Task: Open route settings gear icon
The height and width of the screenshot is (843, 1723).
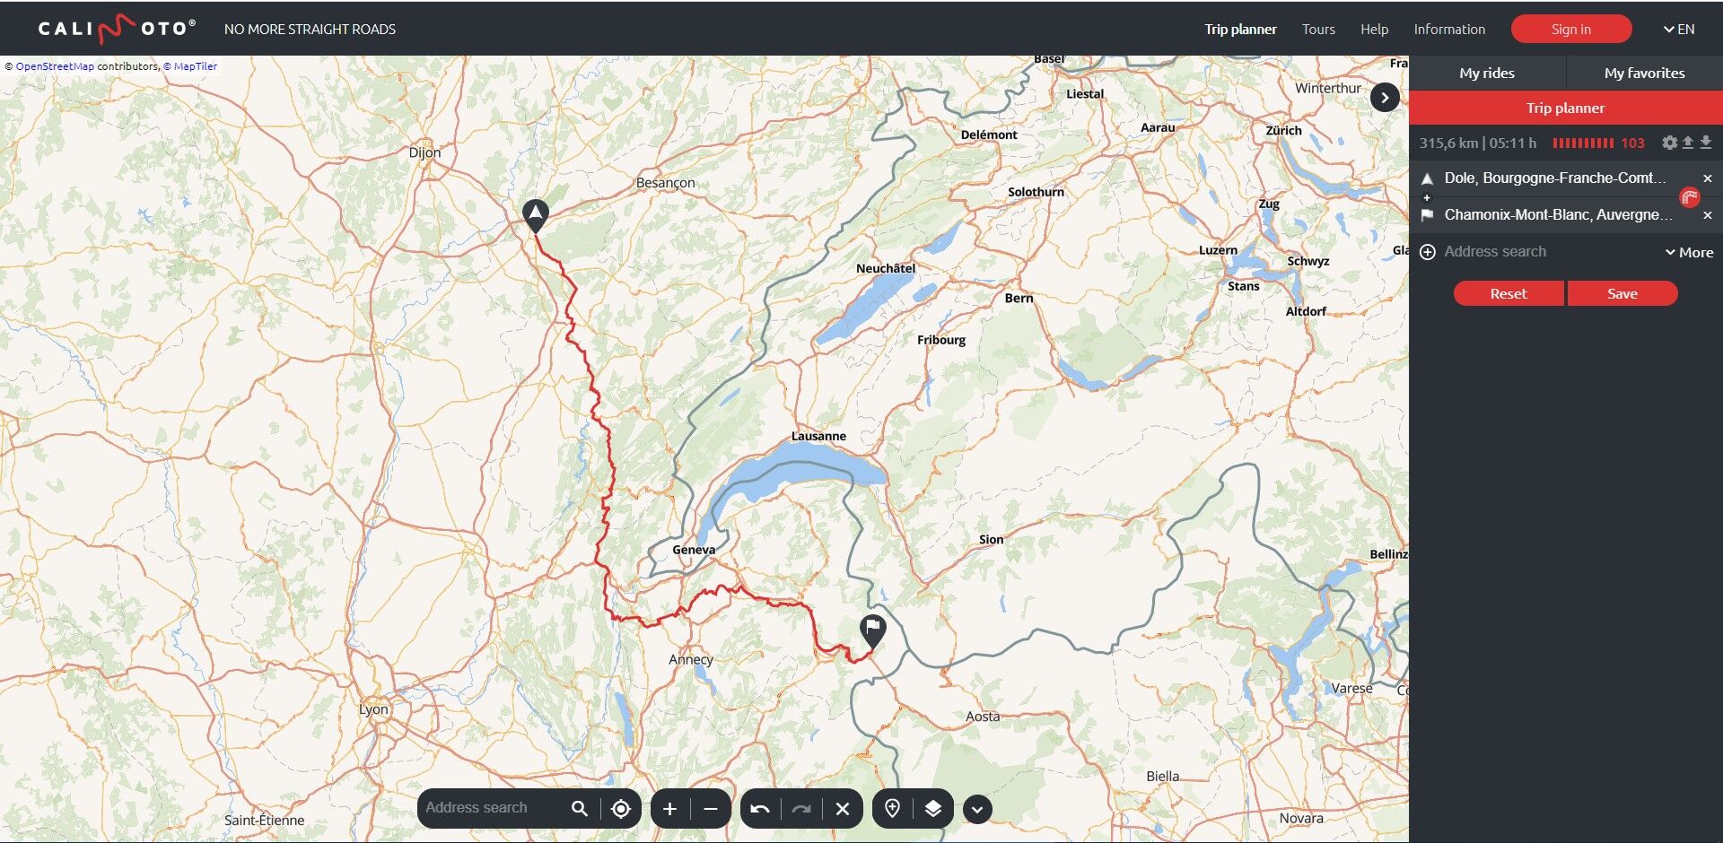Action: pyautogui.click(x=1669, y=143)
